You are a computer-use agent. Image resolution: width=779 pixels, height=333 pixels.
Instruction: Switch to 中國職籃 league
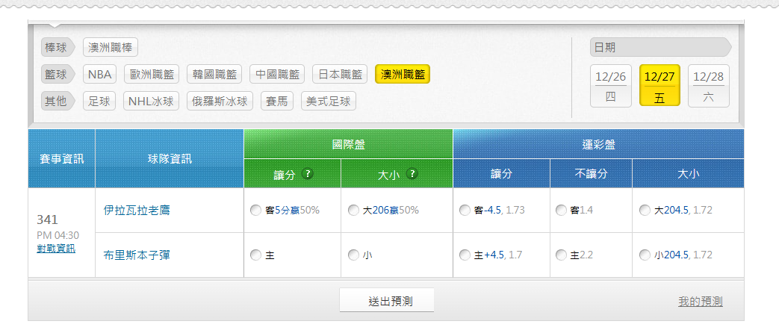(277, 75)
